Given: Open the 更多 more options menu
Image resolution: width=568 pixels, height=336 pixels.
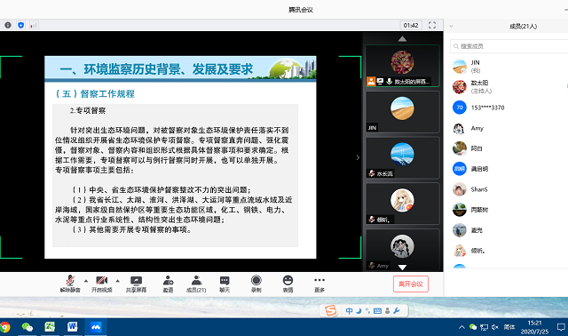Looking at the screenshot, I should coord(319,284).
